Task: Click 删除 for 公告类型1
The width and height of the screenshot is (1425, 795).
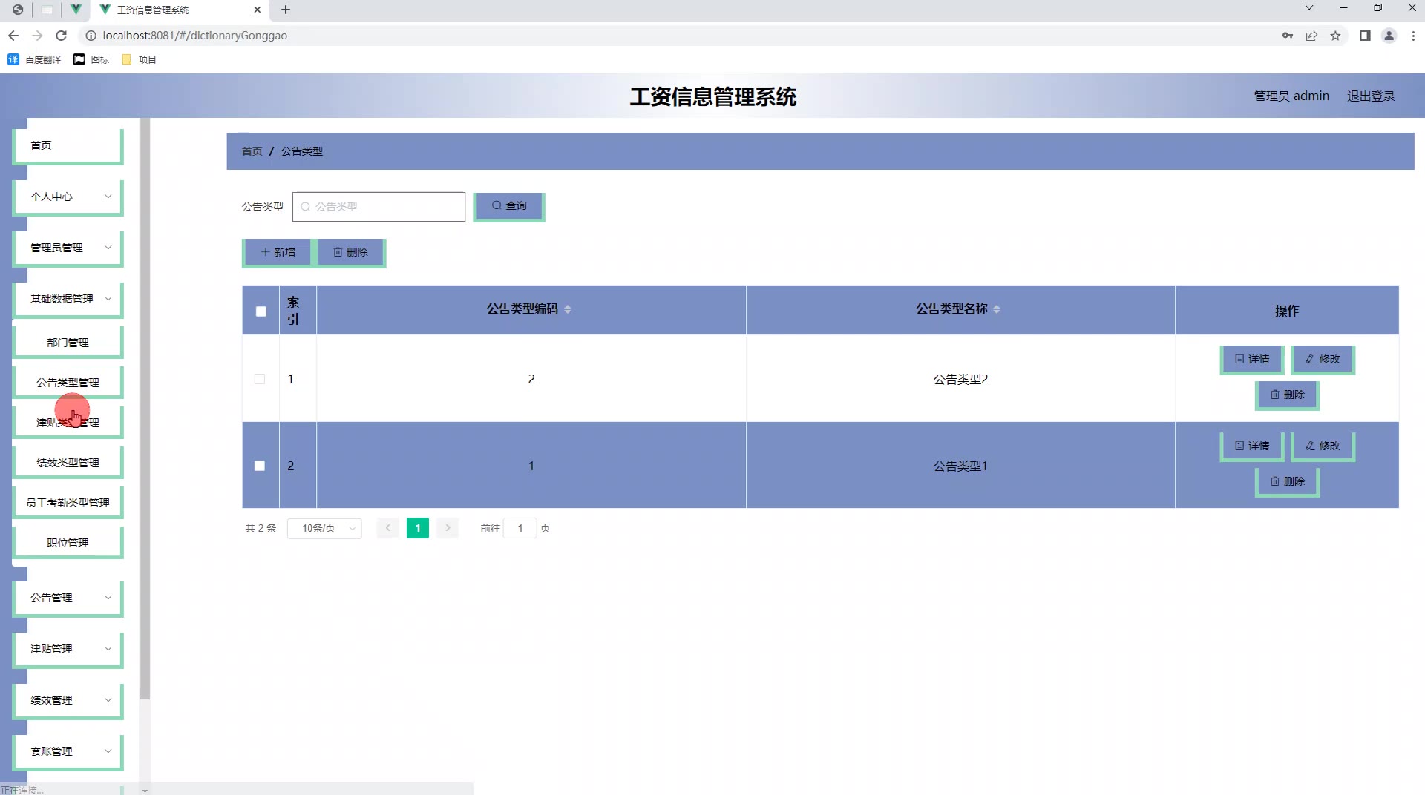Action: pos(1287,481)
